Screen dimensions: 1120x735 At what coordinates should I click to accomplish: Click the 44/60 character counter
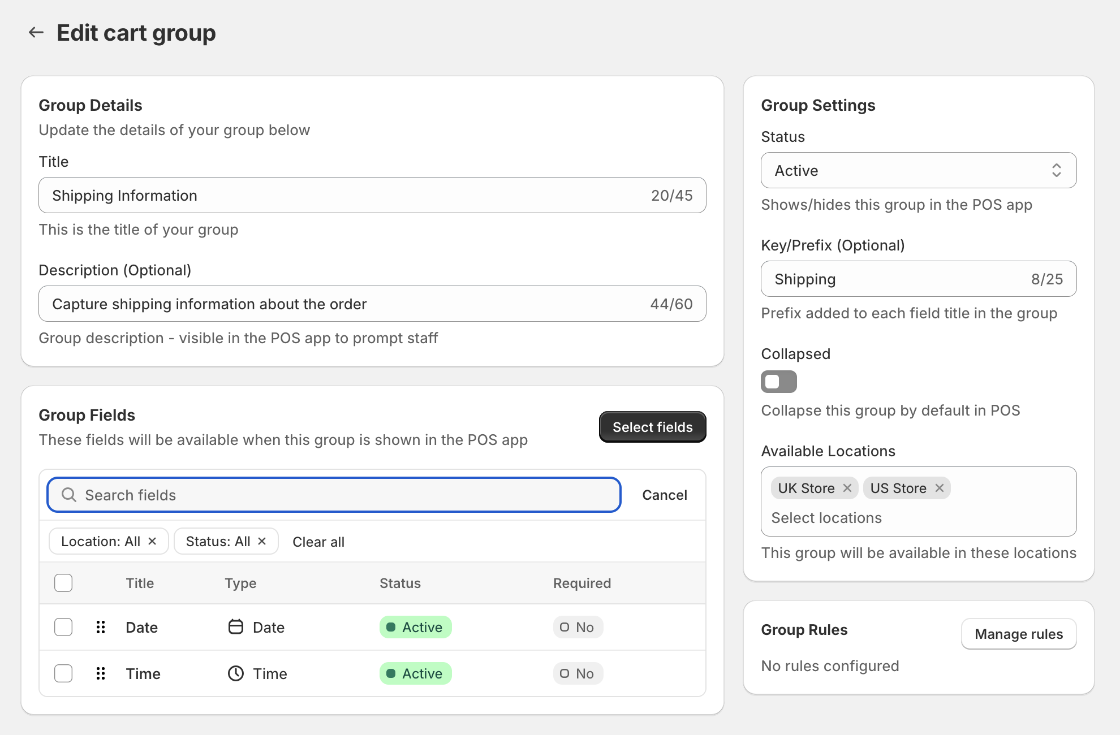(x=671, y=304)
